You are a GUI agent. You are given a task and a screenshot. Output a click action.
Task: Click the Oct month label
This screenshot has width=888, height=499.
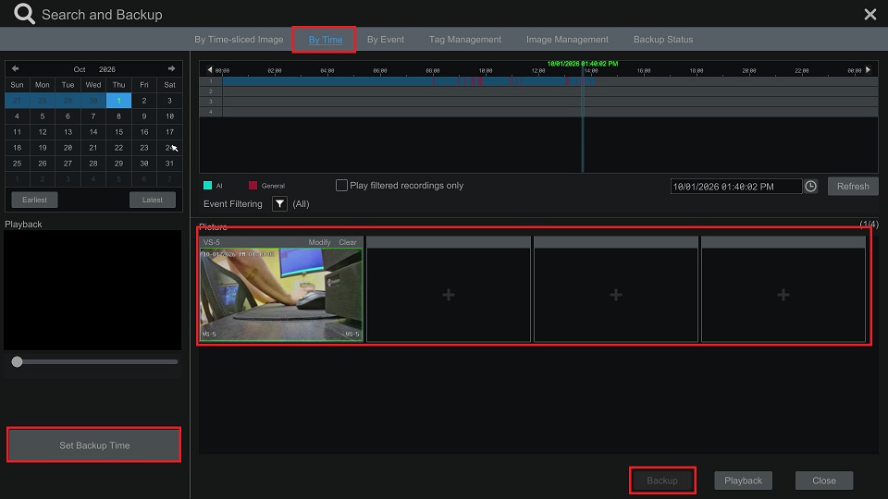[x=80, y=69]
